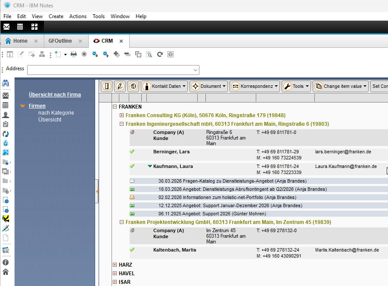Click the receive mail envelope down-arrow icon

tap(95, 54)
